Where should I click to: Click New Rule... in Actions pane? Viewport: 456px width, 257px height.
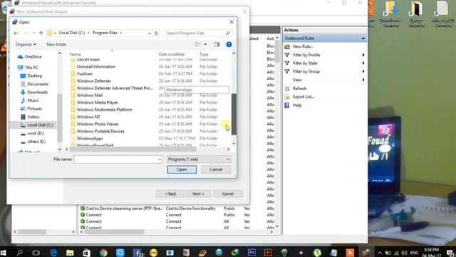pos(303,46)
